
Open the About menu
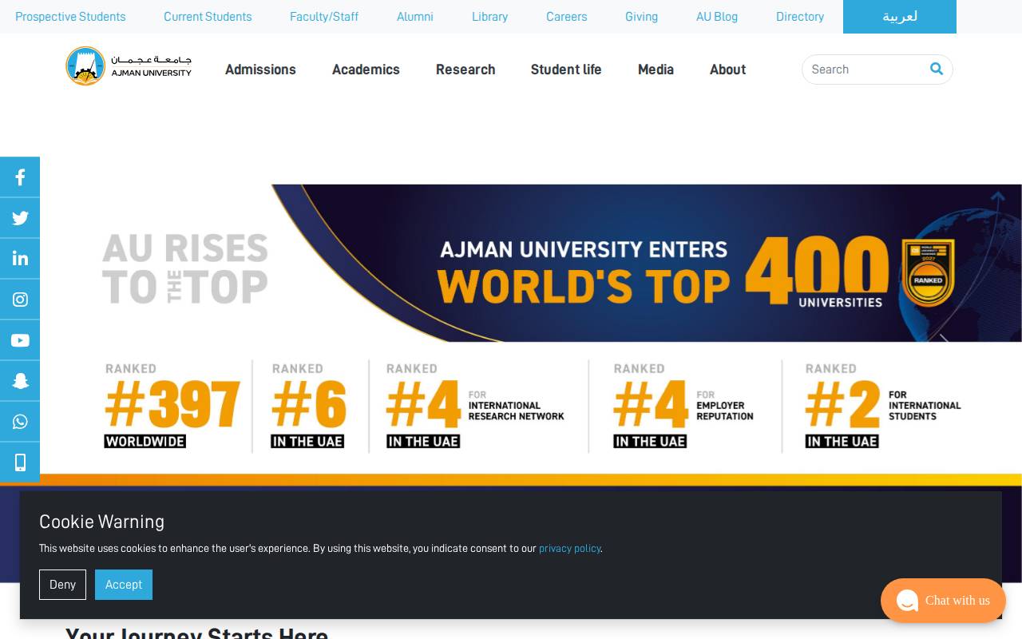point(727,69)
